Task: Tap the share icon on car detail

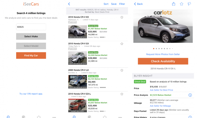Action: coord(174,4)
